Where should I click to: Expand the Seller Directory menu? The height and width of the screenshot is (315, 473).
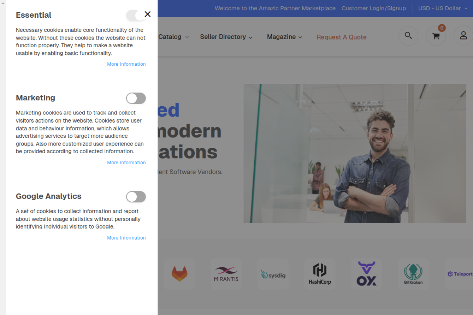(x=226, y=37)
